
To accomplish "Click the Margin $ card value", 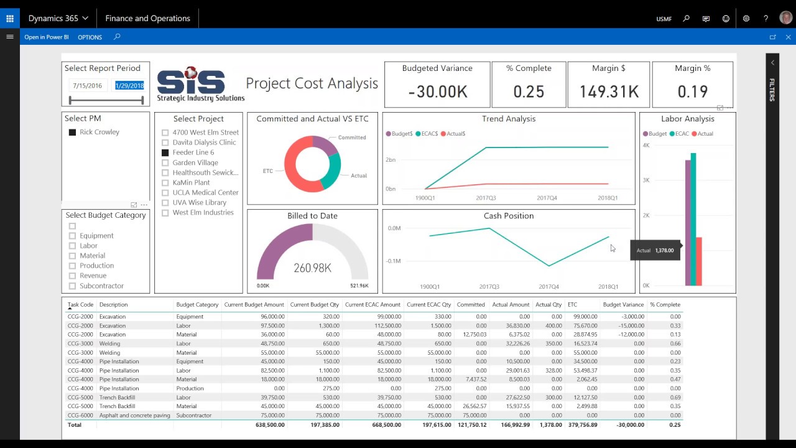I will [x=609, y=92].
